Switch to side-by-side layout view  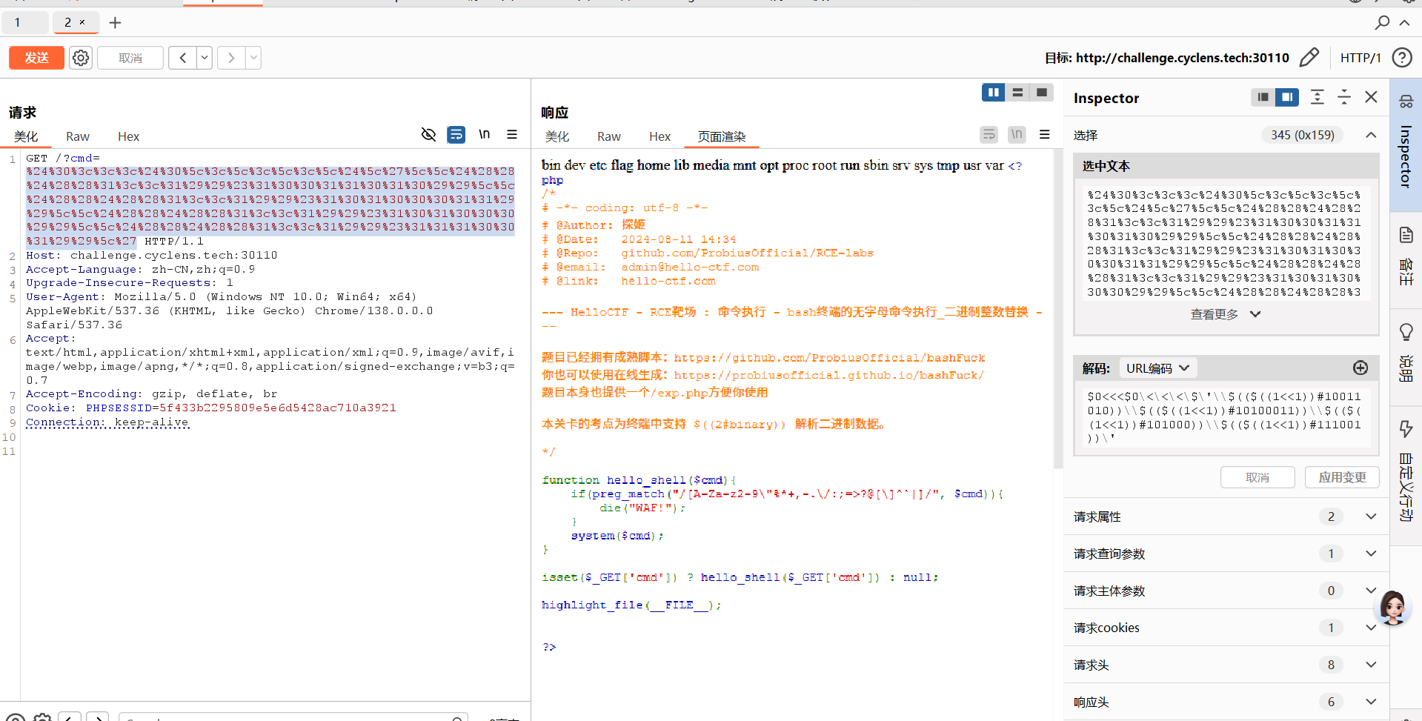(x=993, y=93)
